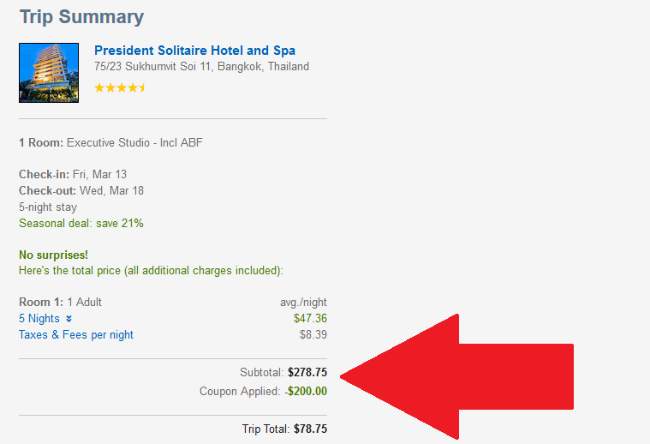Select the check-out date Wed, Mar 18
Viewport: 650px width, 444px height.
point(111,190)
